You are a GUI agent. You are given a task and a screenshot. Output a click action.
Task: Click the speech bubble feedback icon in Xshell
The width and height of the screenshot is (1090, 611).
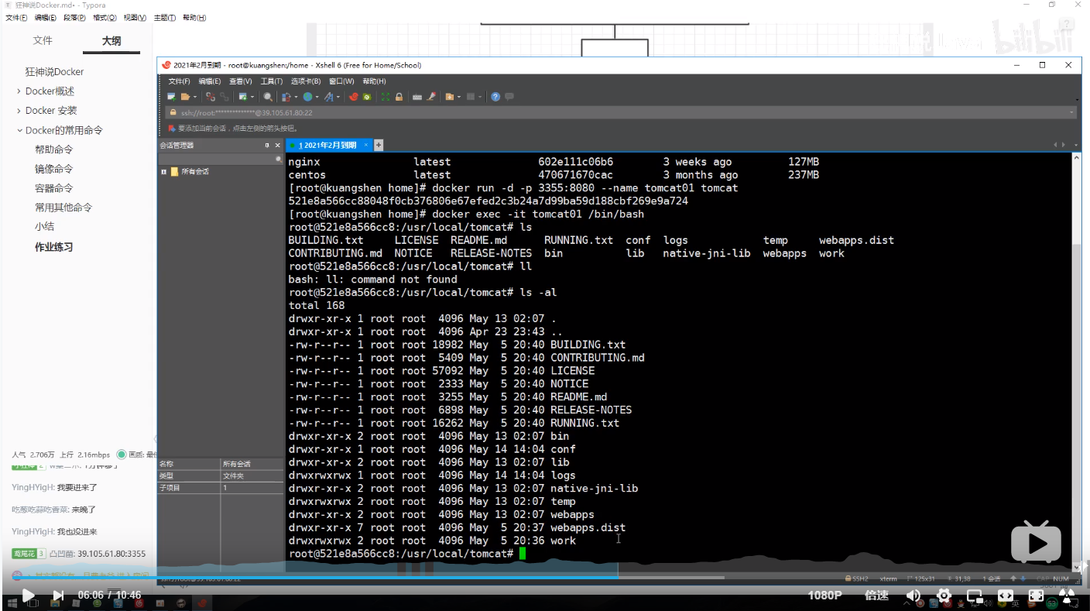(x=509, y=97)
